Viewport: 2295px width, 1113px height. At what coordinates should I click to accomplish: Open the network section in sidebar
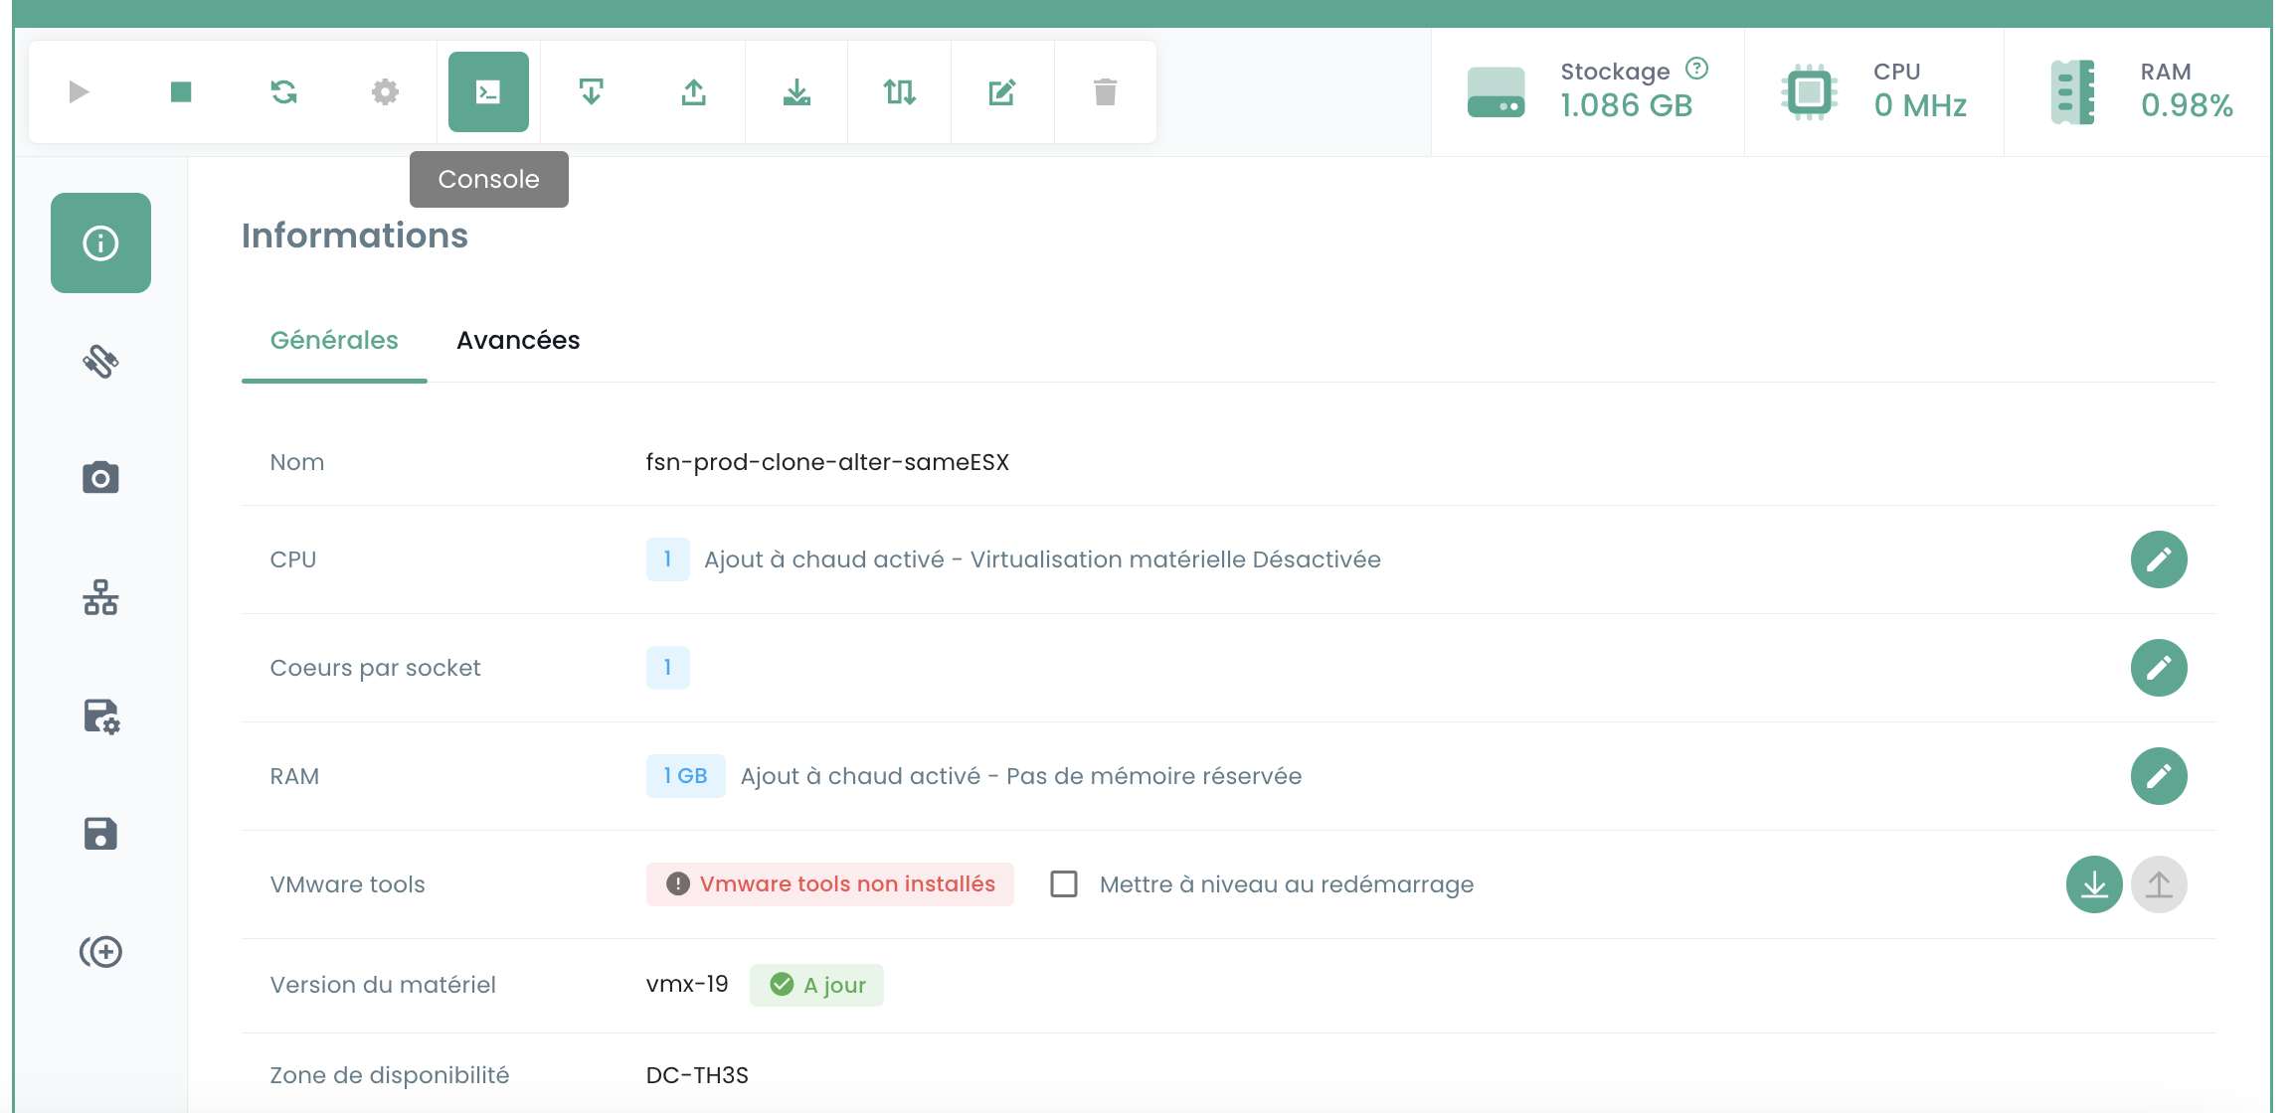(100, 597)
